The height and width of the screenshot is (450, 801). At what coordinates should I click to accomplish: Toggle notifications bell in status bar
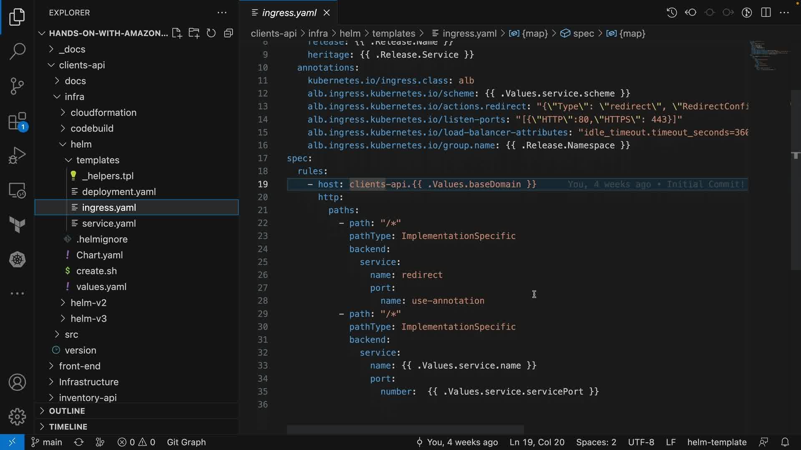pyautogui.click(x=785, y=442)
